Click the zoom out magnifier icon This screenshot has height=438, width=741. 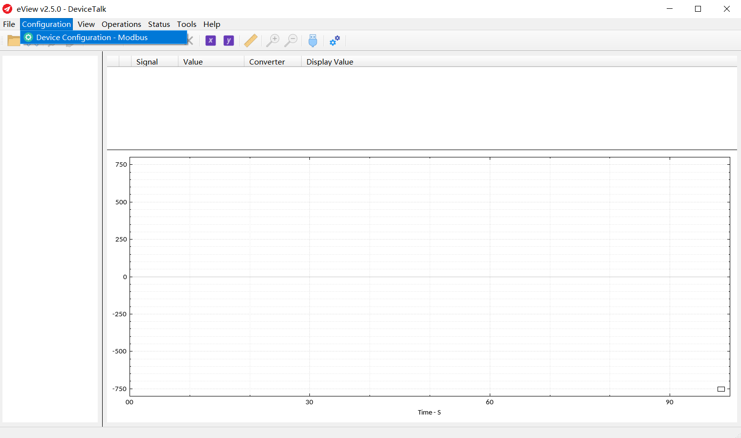pos(291,41)
